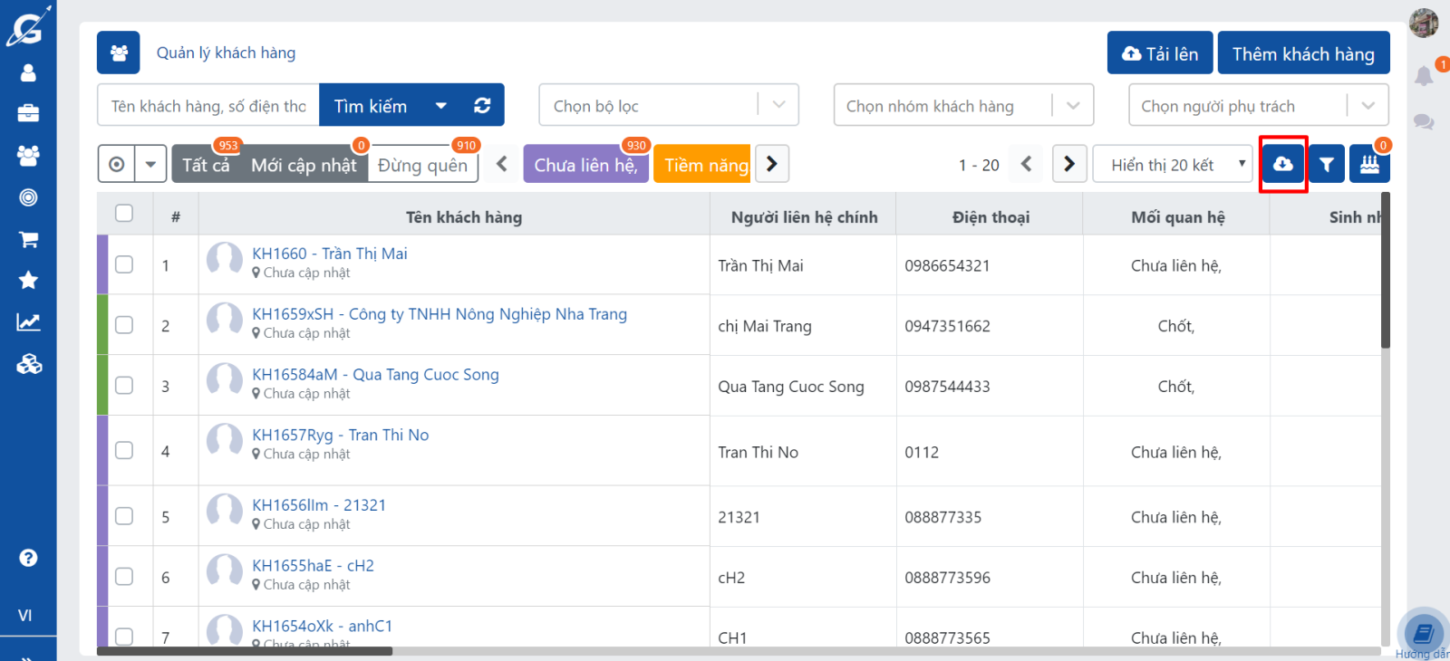Tick the checkbox for Trần Thị Mai
Screen dimensions: 1450x661
(x=124, y=264)
